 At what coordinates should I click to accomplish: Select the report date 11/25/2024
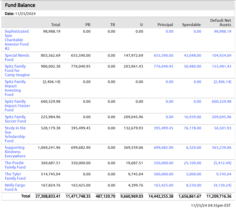coord(25,14)
